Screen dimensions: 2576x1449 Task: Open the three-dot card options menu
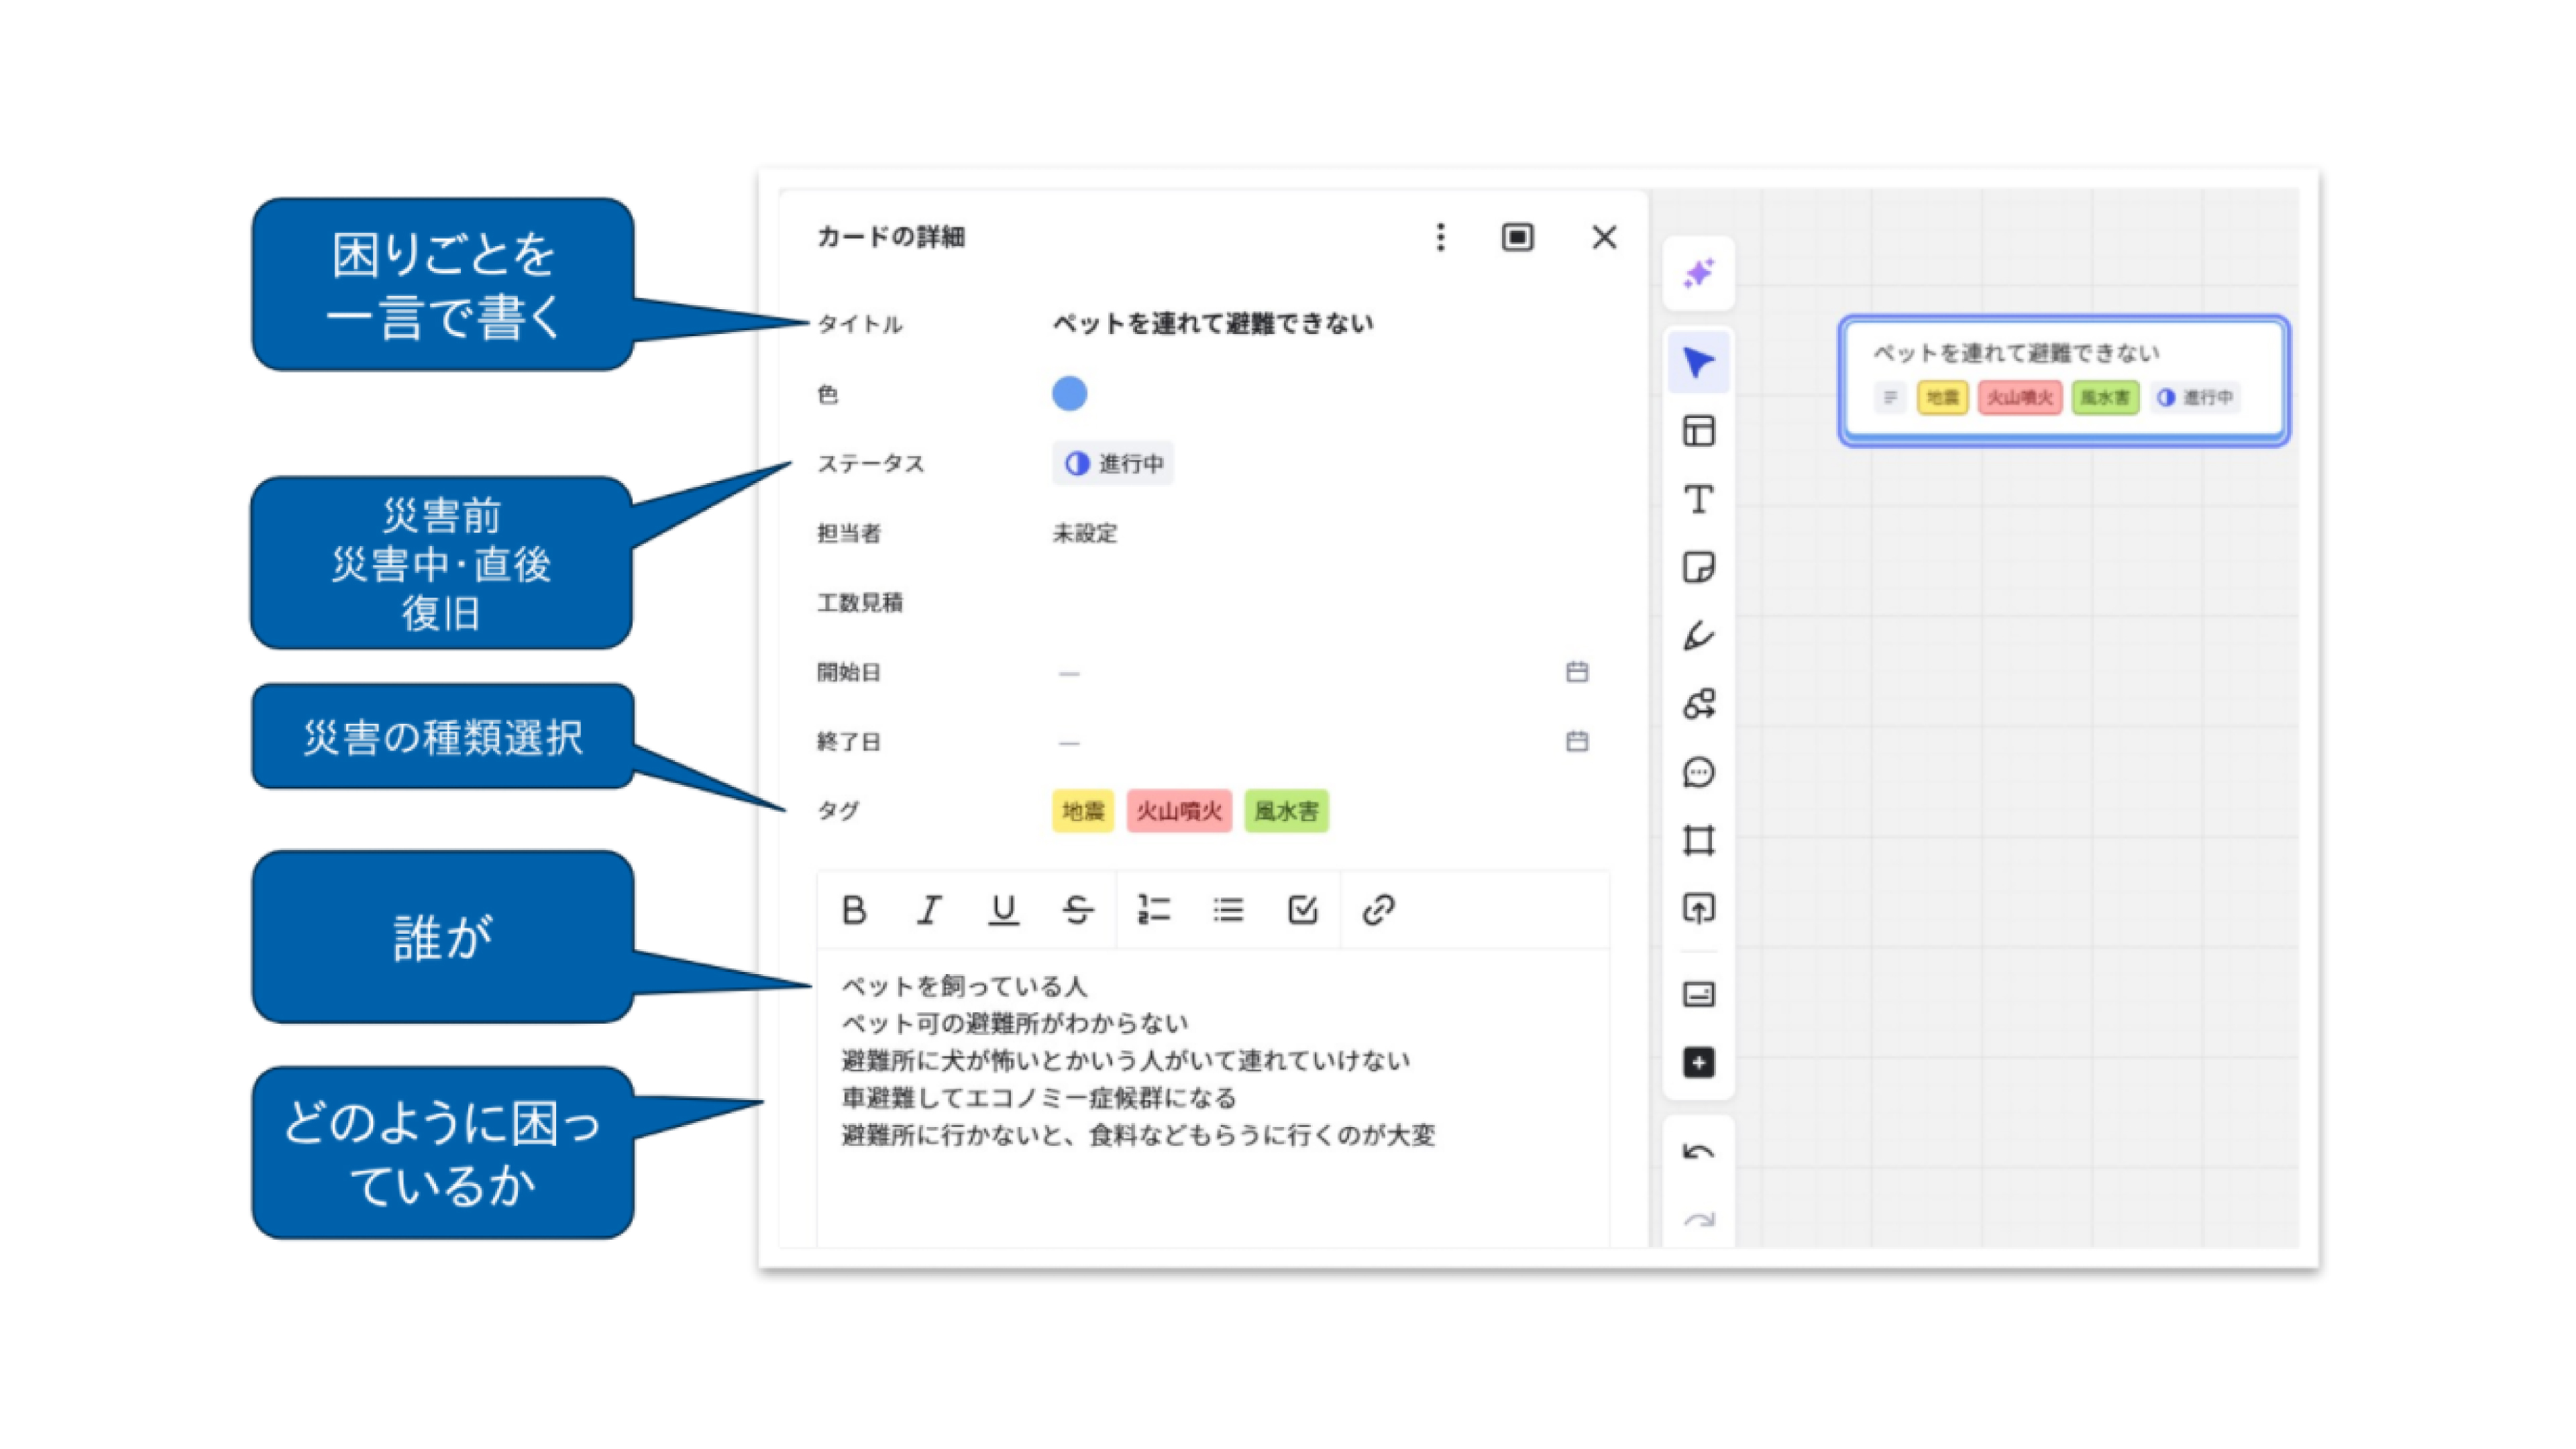(1440, 237)
